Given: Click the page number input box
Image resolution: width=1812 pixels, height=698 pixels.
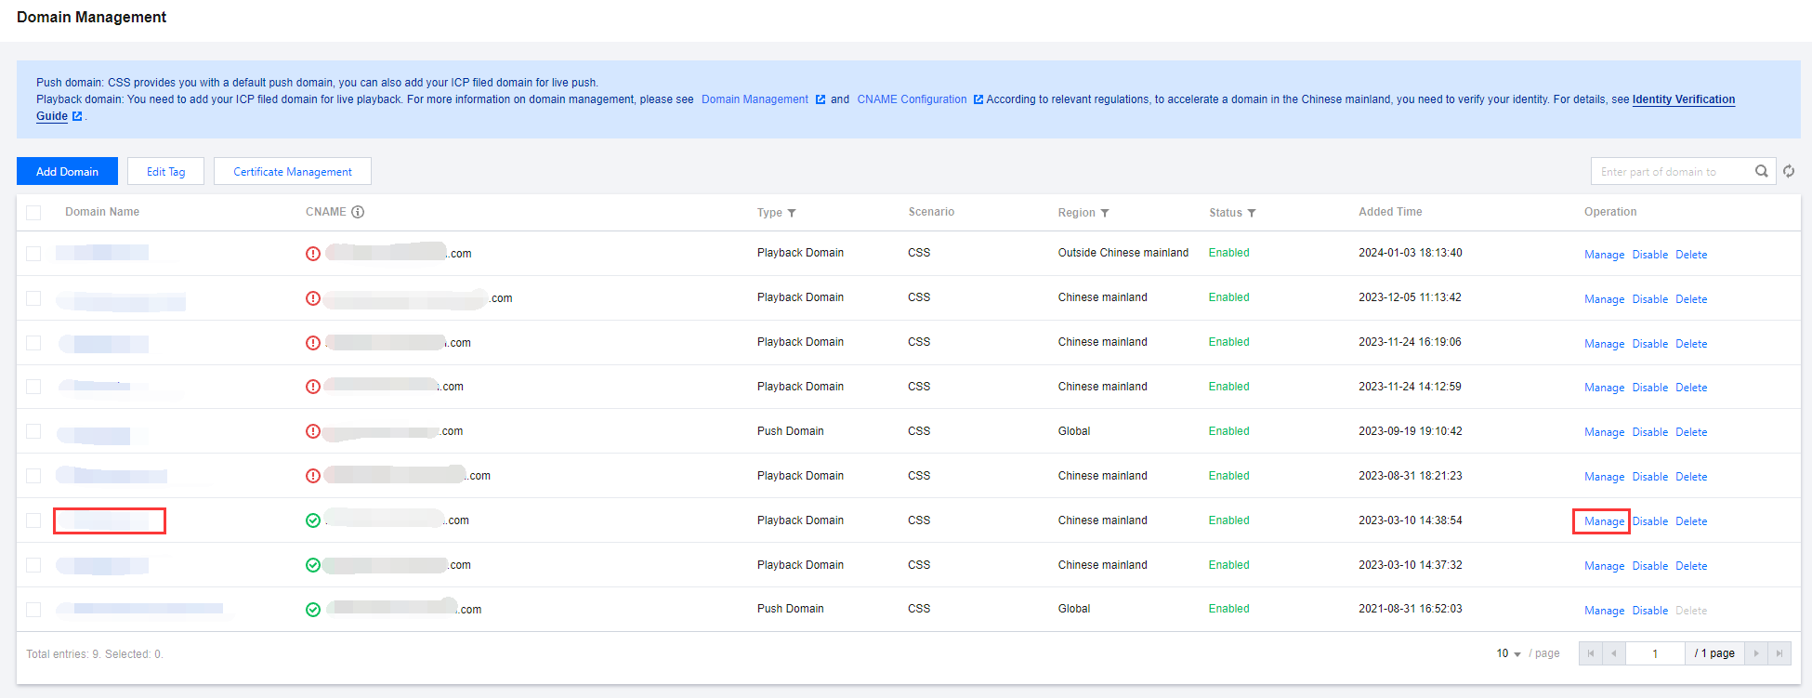Looking at the screenshot, I should pyautogui.click(x=1655, y=653).
